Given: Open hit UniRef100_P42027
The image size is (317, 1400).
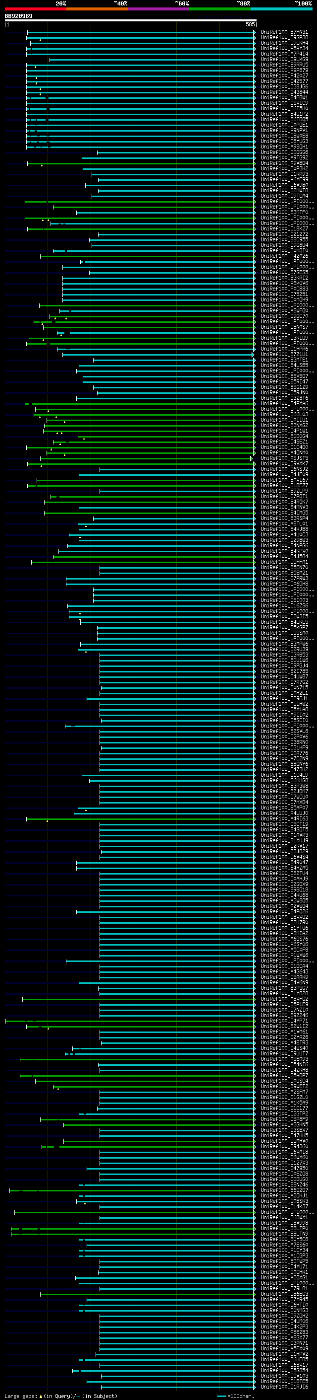Looking at the screenshot, I should tap(284, 75).
